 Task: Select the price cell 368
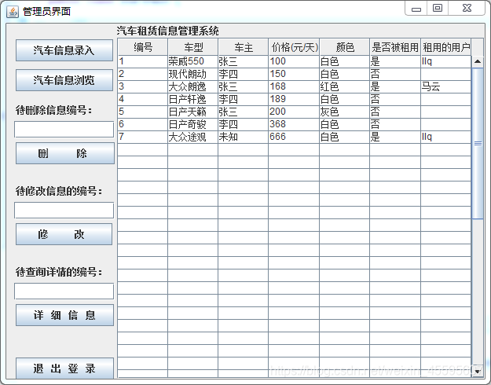coord(294,124)
